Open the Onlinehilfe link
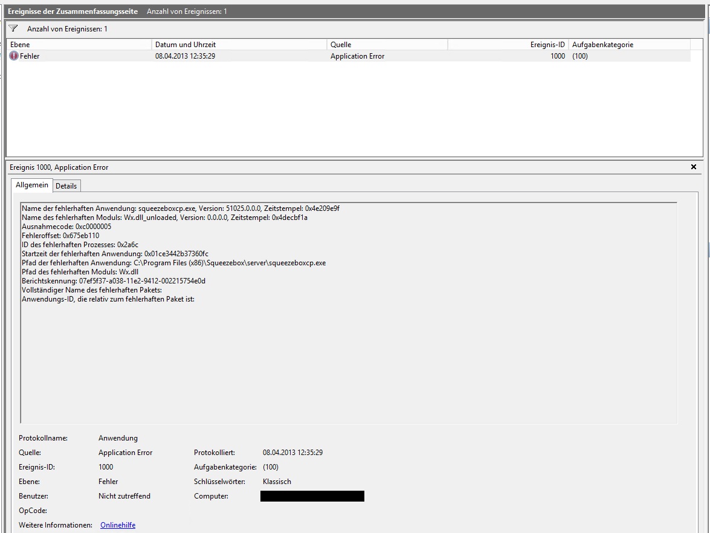This screenshot has height=533, width=710. point(118,525)
